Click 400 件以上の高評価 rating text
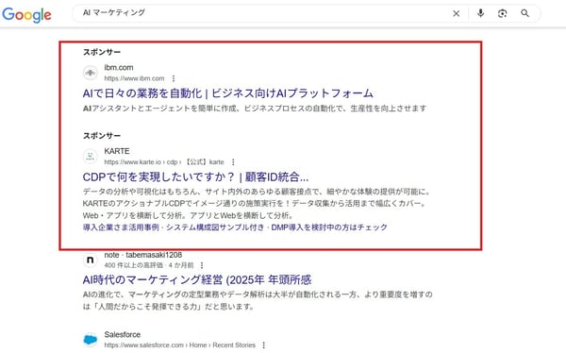 tap(134, 265)
